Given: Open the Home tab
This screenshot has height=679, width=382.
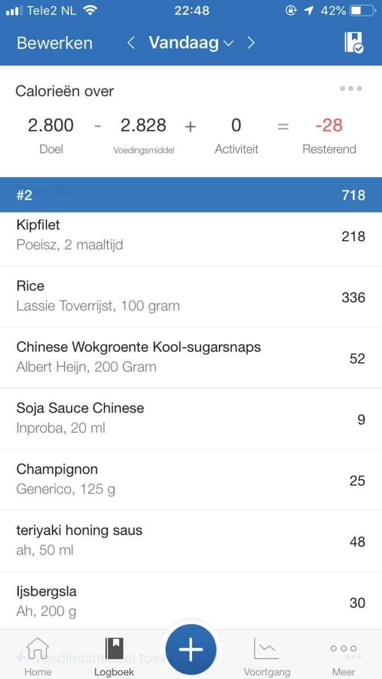Looking at the screenshot, I should [x=38, y=656].
